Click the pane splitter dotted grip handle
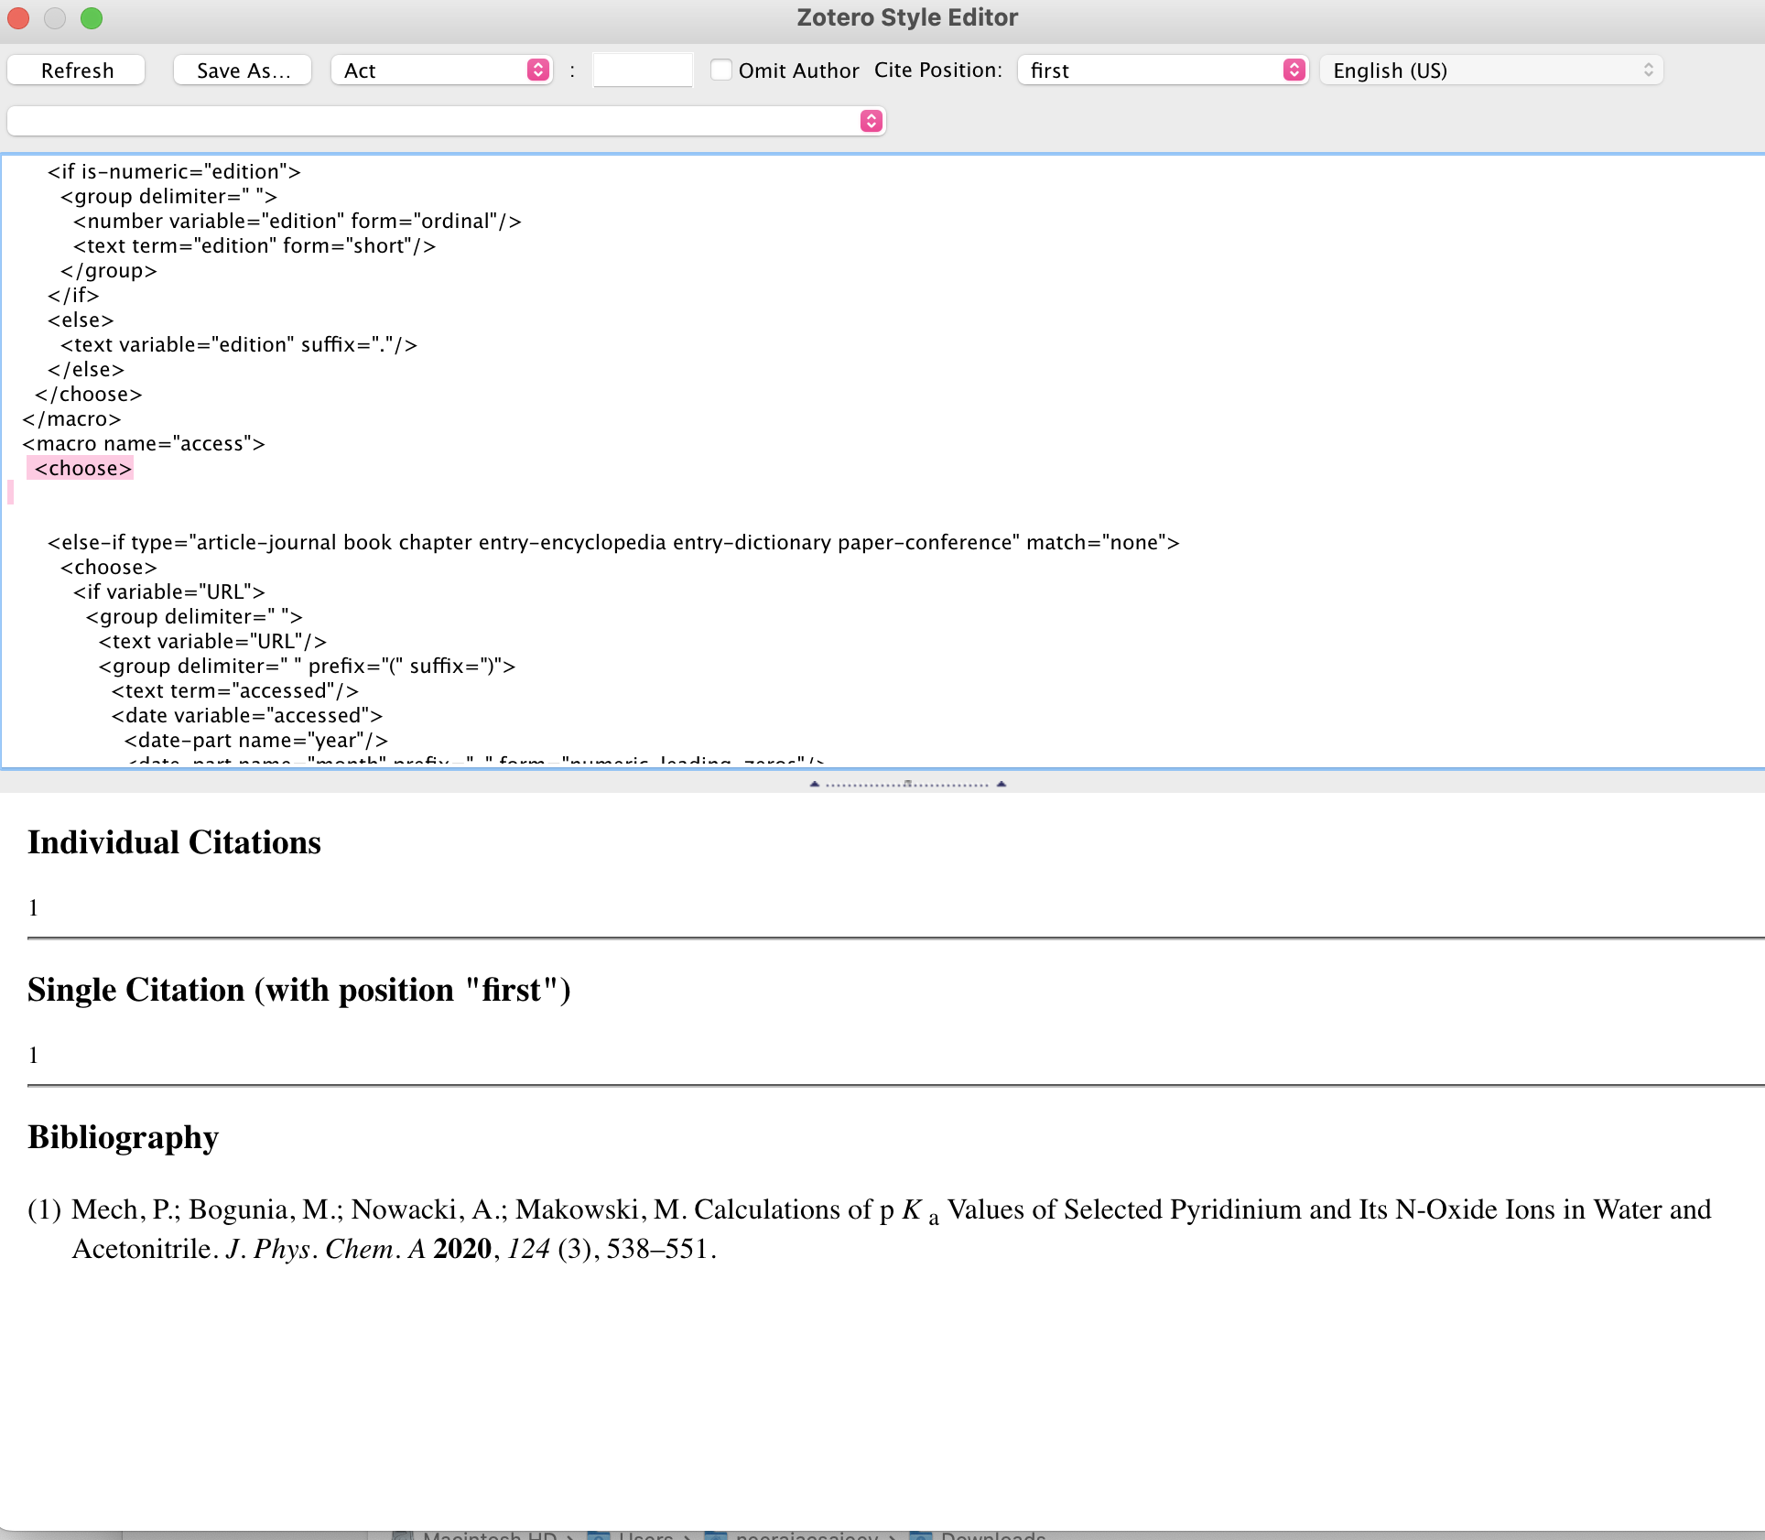 coord(906,784)
